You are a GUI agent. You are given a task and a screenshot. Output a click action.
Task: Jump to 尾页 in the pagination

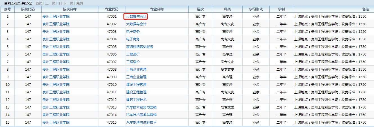80,3
